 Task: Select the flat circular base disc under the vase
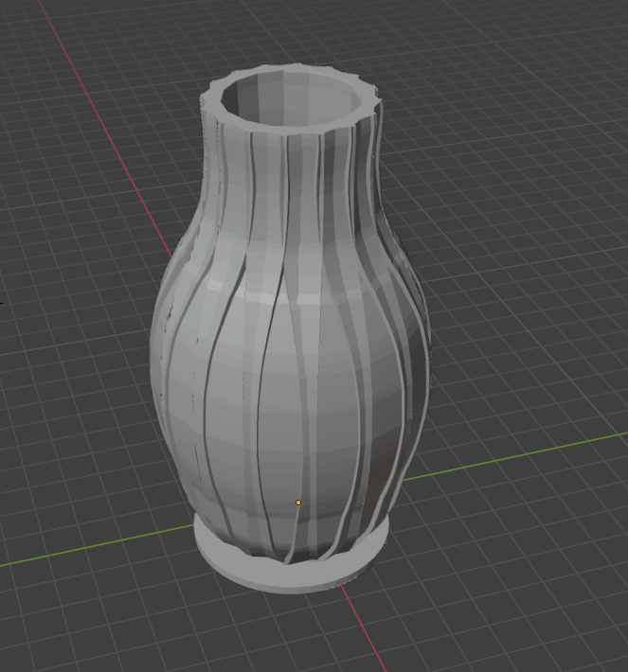pyautogui.click(x=292, y=575)
